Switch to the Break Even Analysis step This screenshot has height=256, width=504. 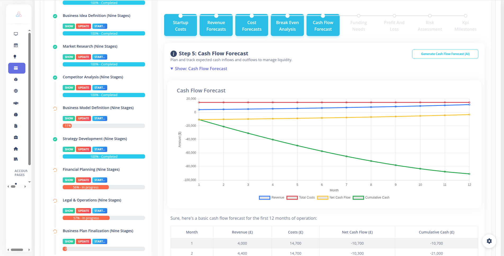click(x=287, y=26)
